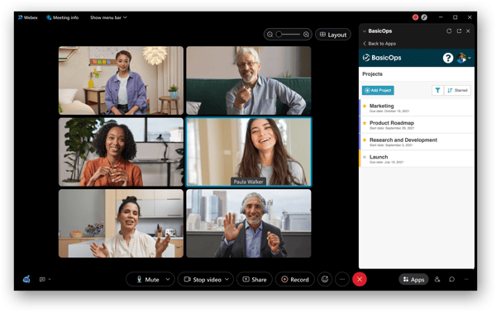This screenshot has height=312, width=496.
Task: Click the Add Project button
Action: pos(378,90)
